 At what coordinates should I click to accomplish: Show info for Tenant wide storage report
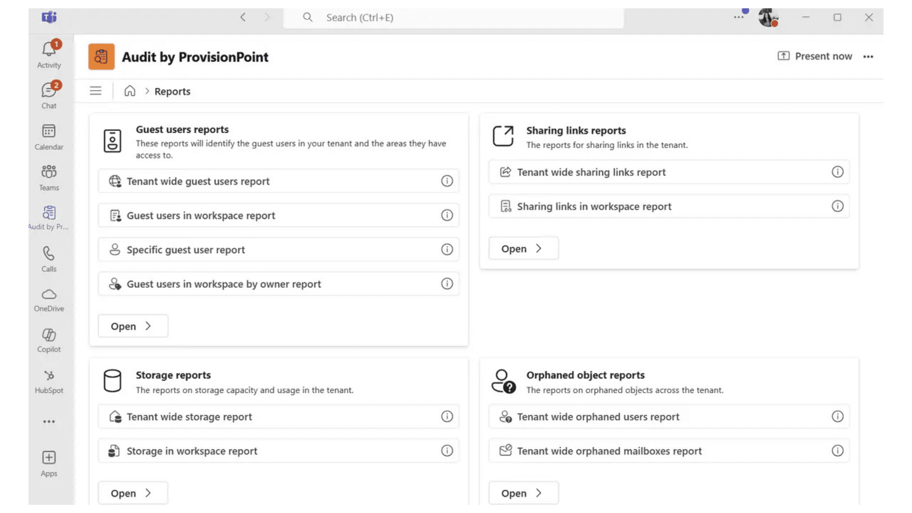click(447, 417)
